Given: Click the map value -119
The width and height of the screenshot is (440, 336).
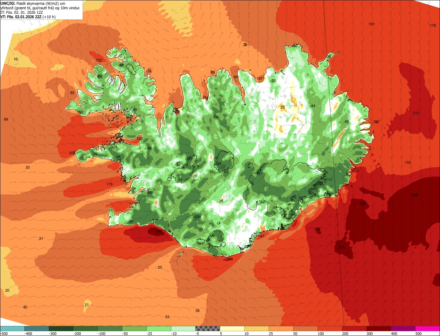Looking at the screenshot, I should (x=189, y=159).
